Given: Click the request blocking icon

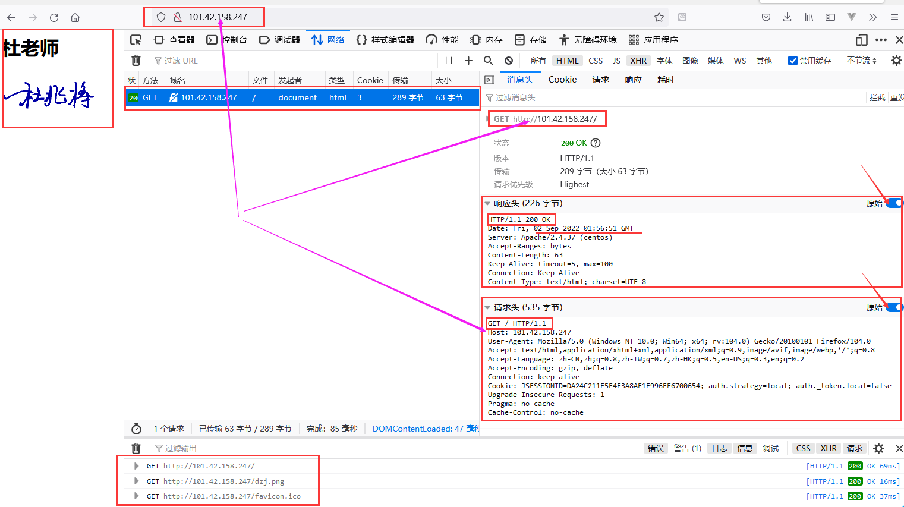Looking at the screenshot, I should pos(509,61).
